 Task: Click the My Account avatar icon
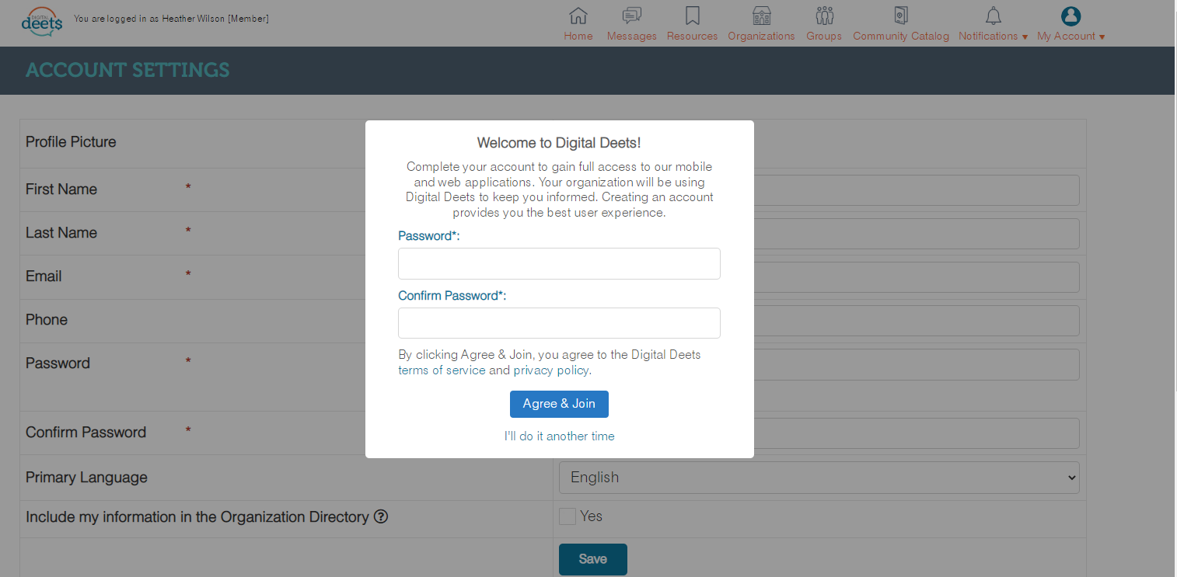[x=1071, y=16]
